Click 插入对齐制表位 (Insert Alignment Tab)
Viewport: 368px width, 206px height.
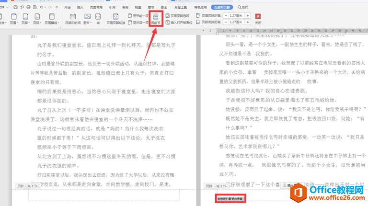[179, 23]
